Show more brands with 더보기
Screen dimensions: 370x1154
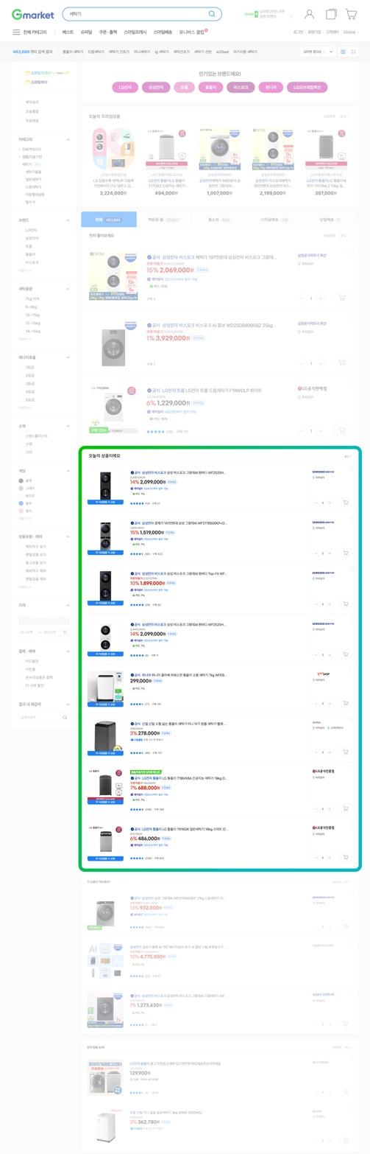click(24, 270)
